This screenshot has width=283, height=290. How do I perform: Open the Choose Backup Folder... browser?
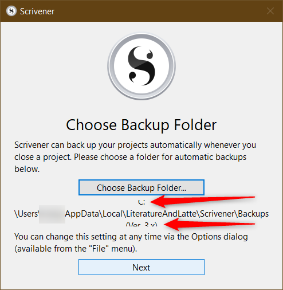[x=141, y=187]
